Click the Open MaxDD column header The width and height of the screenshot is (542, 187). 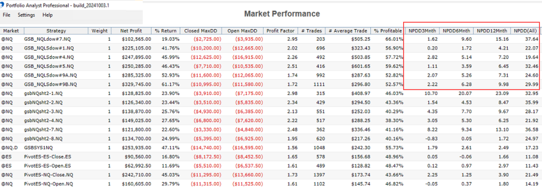(242, 31)
